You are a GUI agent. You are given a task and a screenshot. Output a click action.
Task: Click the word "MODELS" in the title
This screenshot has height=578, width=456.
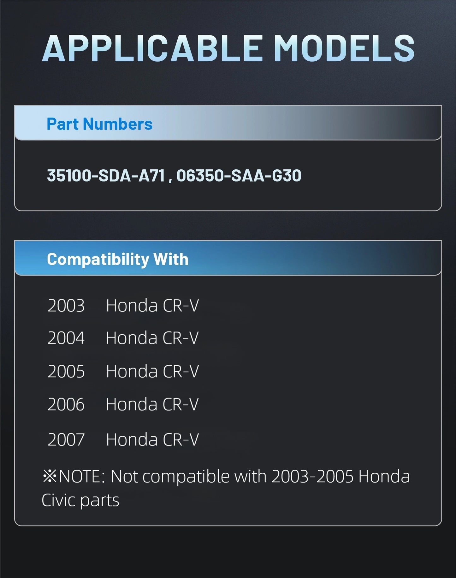click(344, 48)
